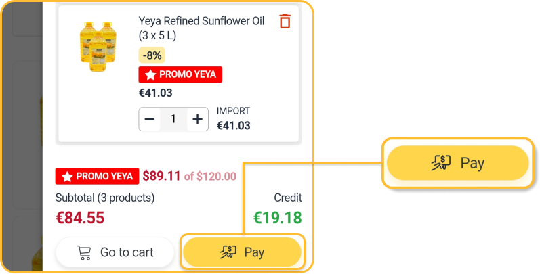The image size is (540, 274).
Task: Open the Yeya Refined Sunflower Oil title link
Action: point(201,28)
